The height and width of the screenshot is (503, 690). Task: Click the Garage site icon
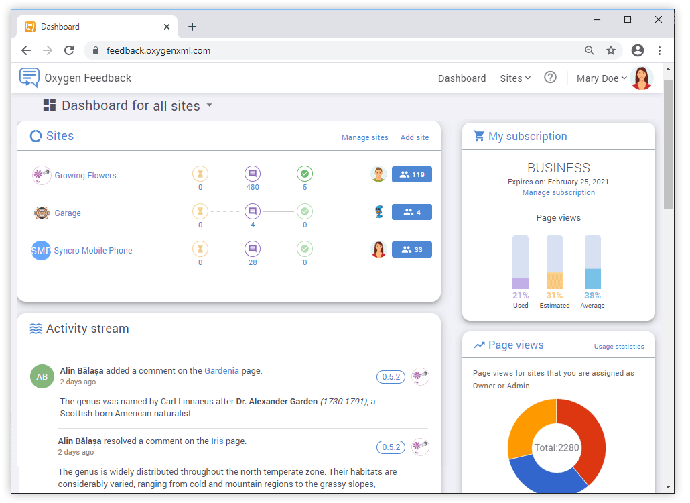(42, 213)
